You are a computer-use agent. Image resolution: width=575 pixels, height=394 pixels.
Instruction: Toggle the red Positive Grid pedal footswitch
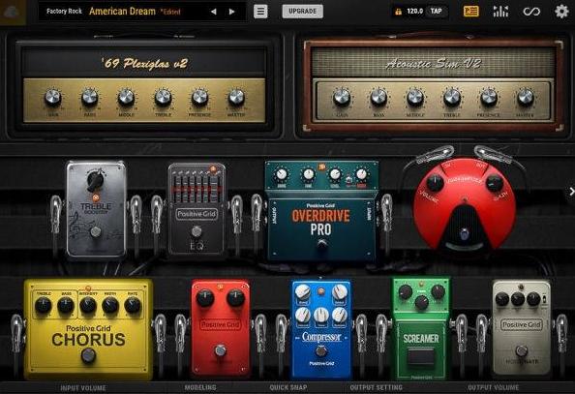tap(220, 350)
